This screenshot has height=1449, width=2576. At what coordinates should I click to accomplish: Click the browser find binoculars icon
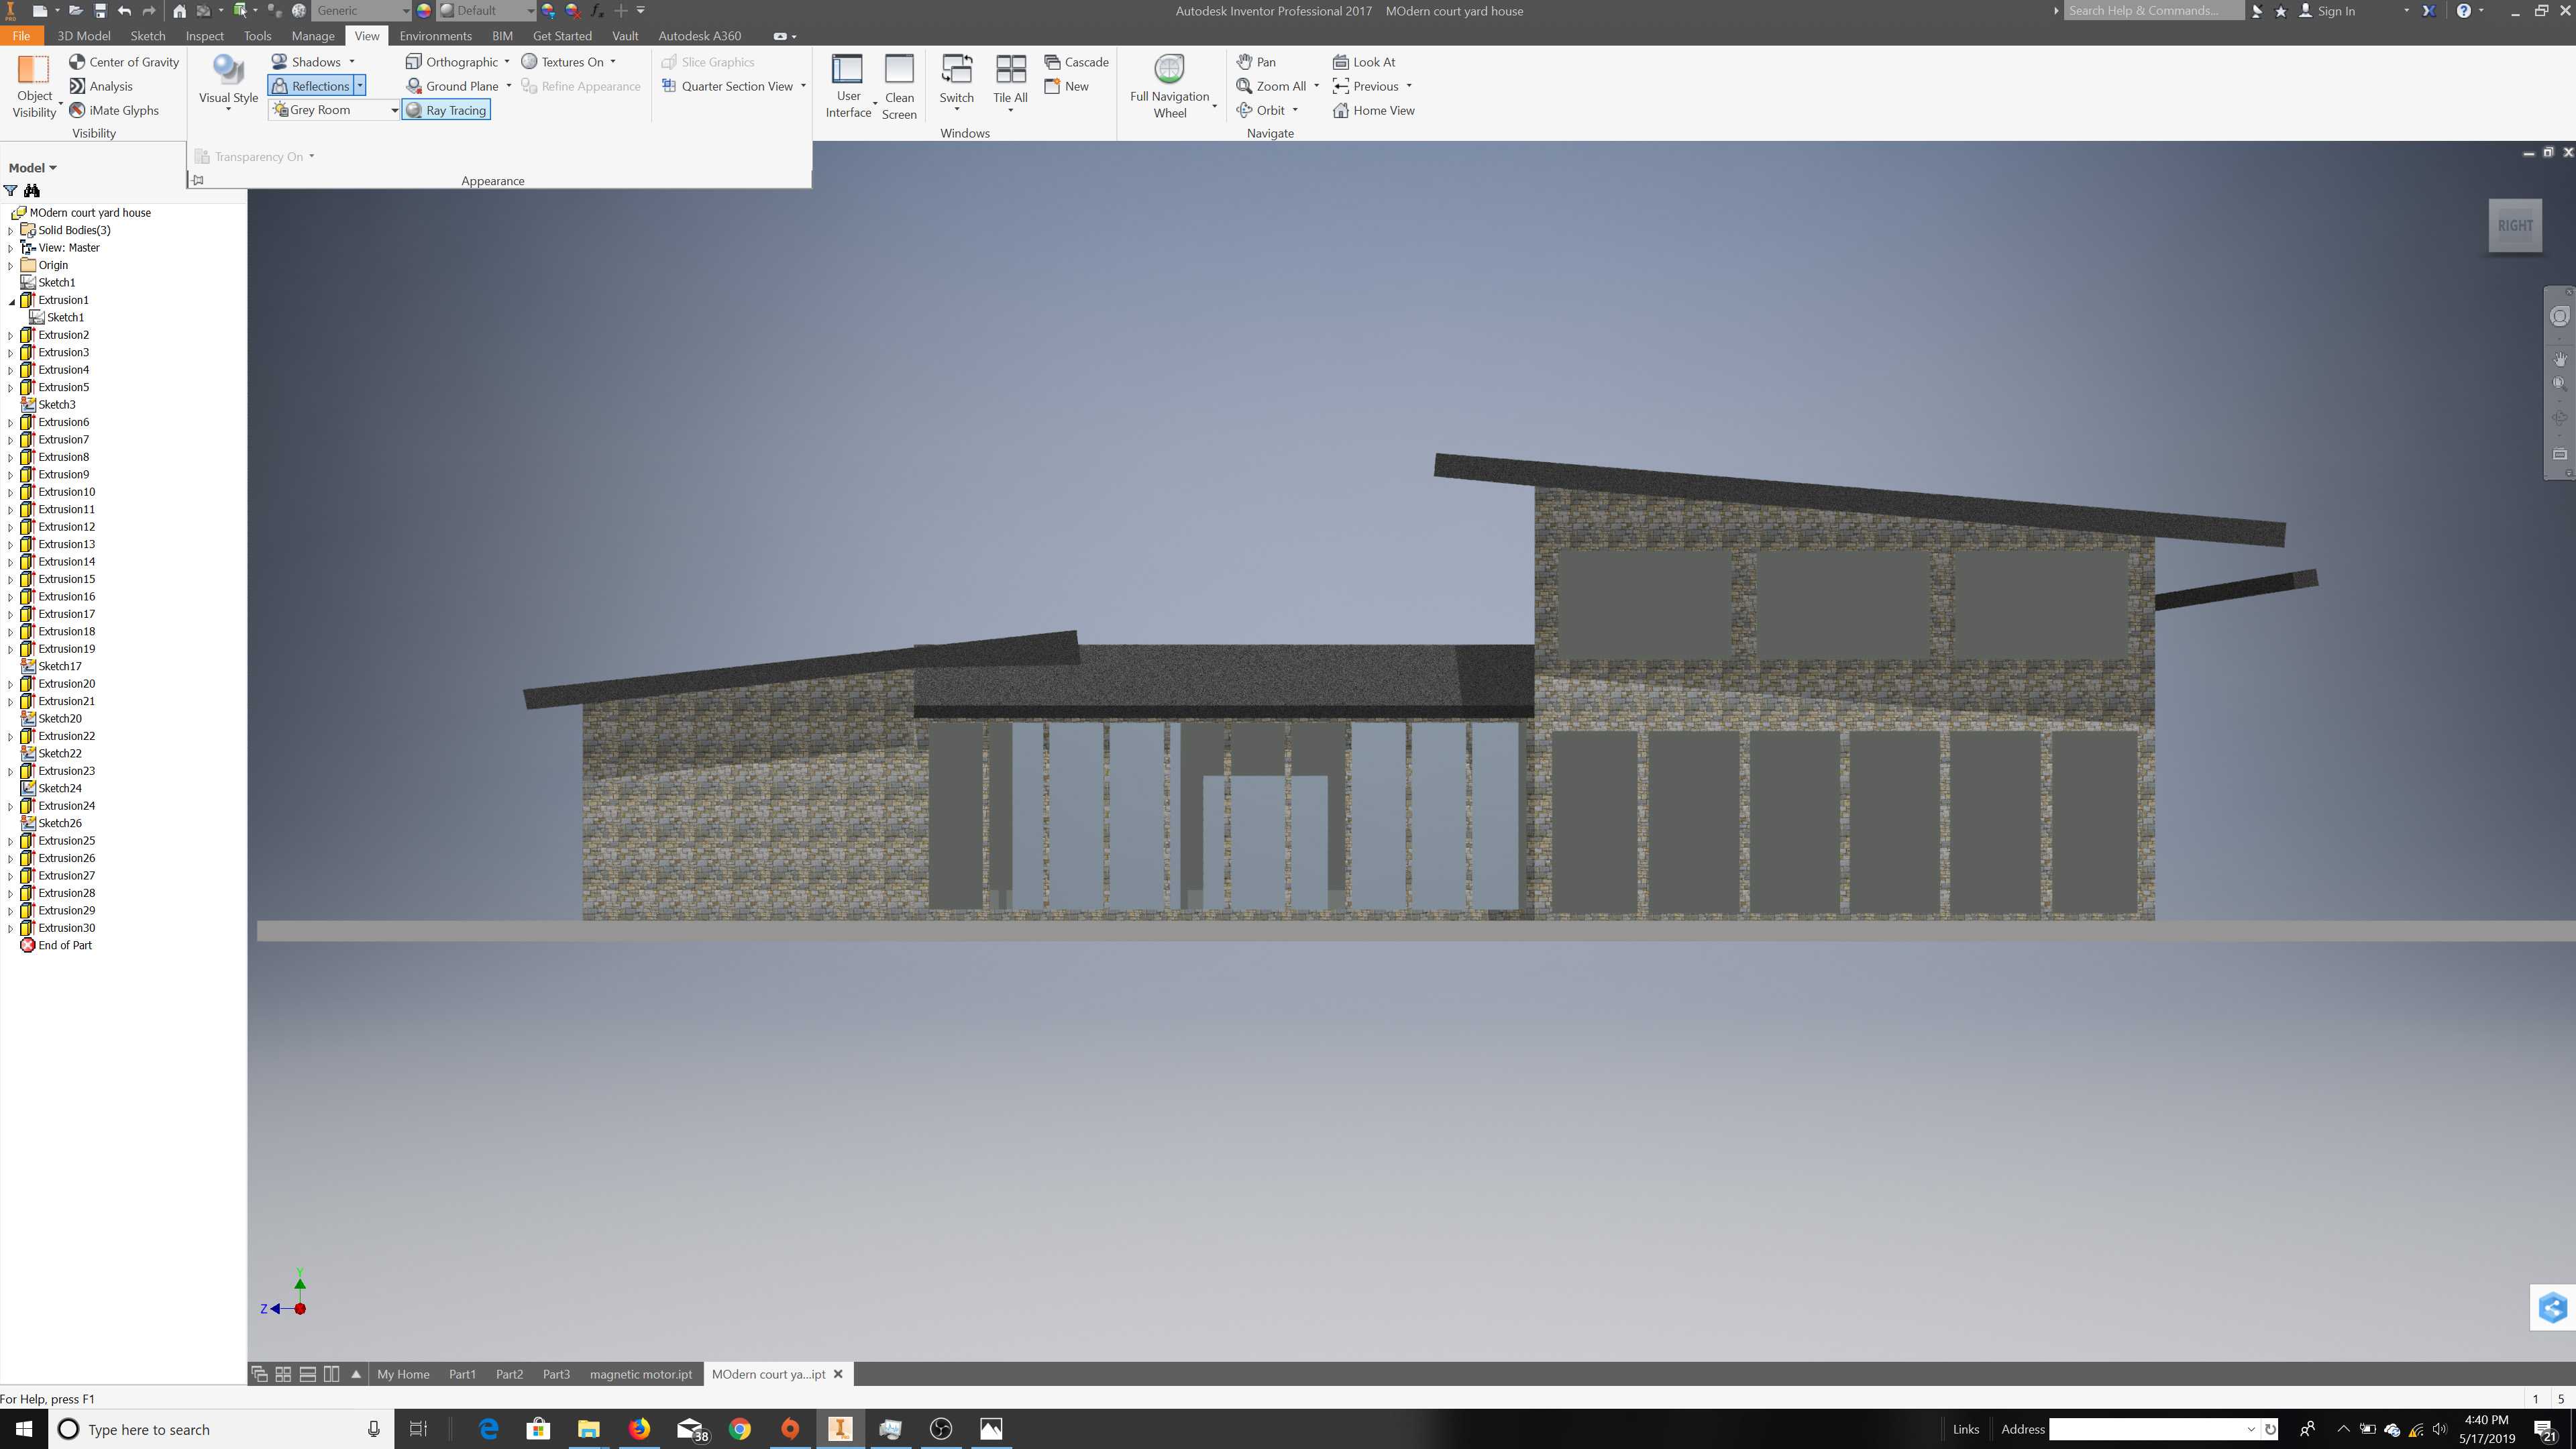click(x=32, y=191)
